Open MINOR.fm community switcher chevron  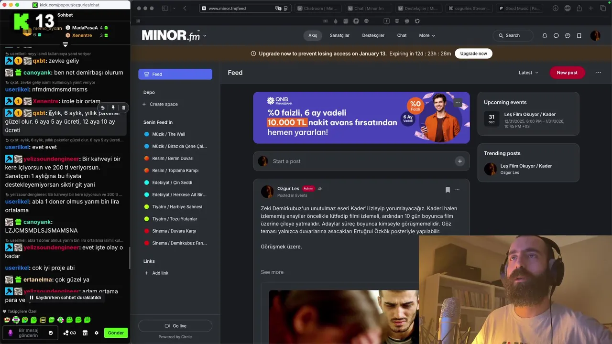(x=205, y=35)
